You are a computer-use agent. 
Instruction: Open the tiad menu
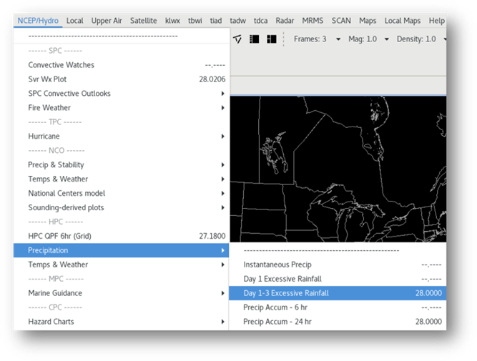click(216, 21)
